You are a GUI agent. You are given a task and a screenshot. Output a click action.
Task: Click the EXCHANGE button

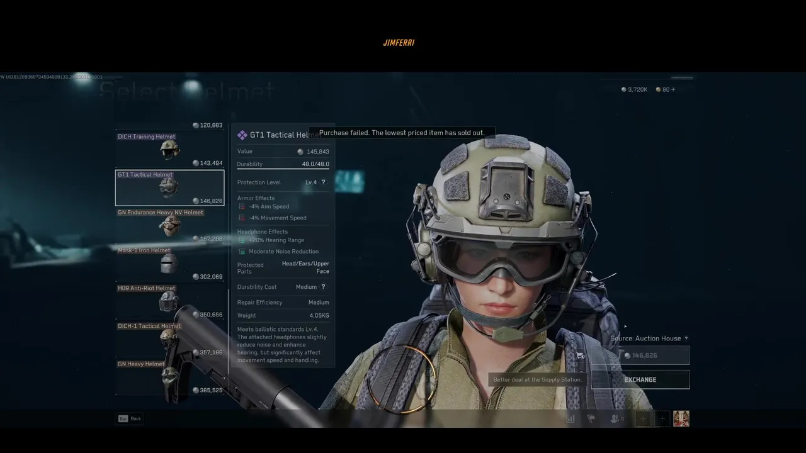click(x=640, y=380)
